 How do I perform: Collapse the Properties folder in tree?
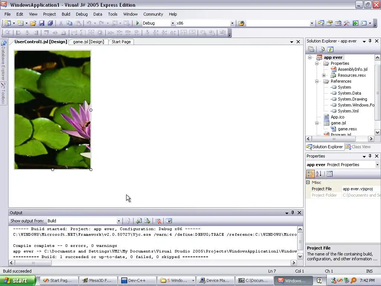[x=317, y=63]
